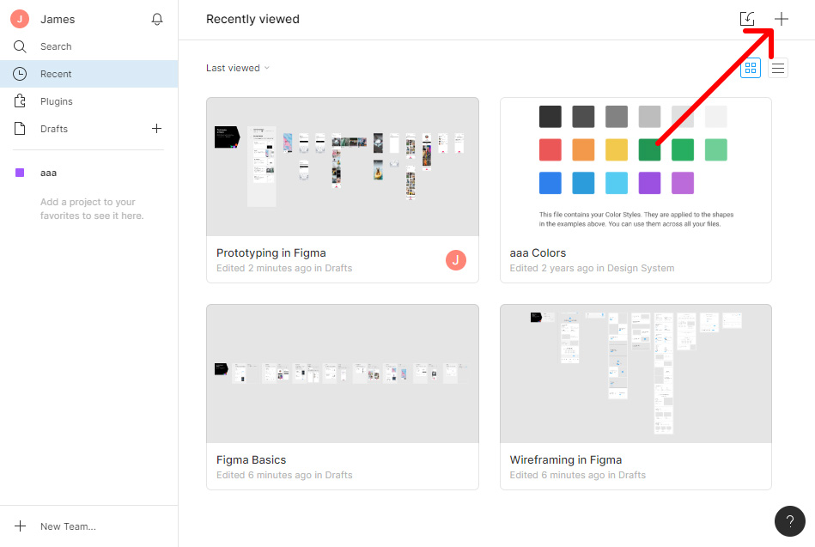Image resolution: width=815 pixels, height=547 pixels.
Task: Click the Wireframing in Figma file name
Action: [565, 460]
